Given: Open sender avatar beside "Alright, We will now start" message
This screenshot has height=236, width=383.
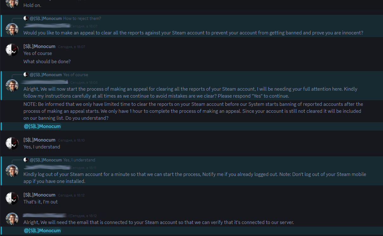Looking at the screenshot, I should 12,86.
